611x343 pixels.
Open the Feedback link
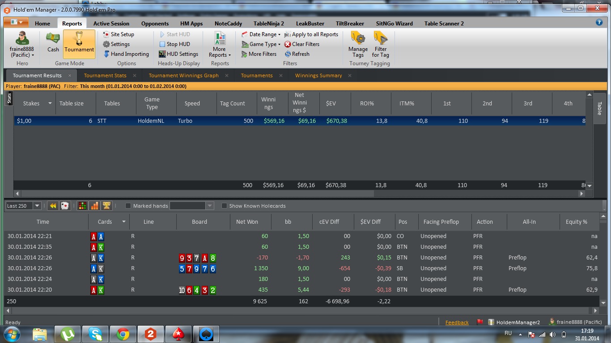pyautogui.click(x=457, y=322)
